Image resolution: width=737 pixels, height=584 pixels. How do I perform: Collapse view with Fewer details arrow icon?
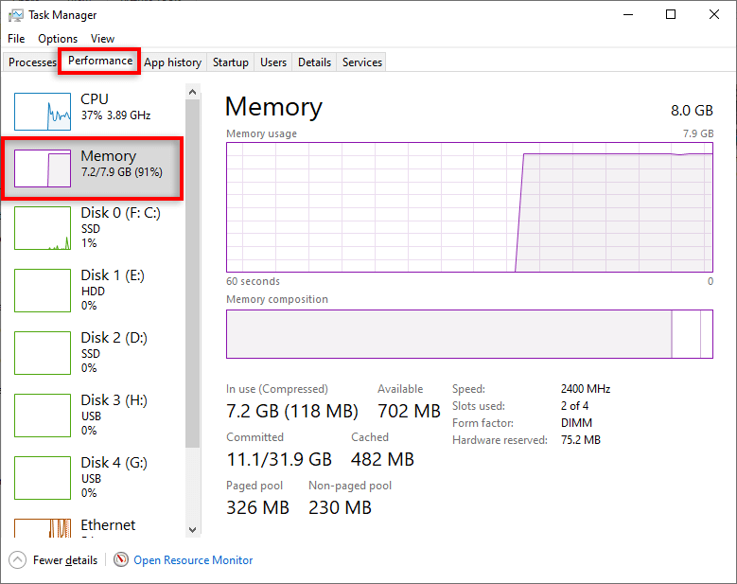pyautogui.click(x=18, y=559)
